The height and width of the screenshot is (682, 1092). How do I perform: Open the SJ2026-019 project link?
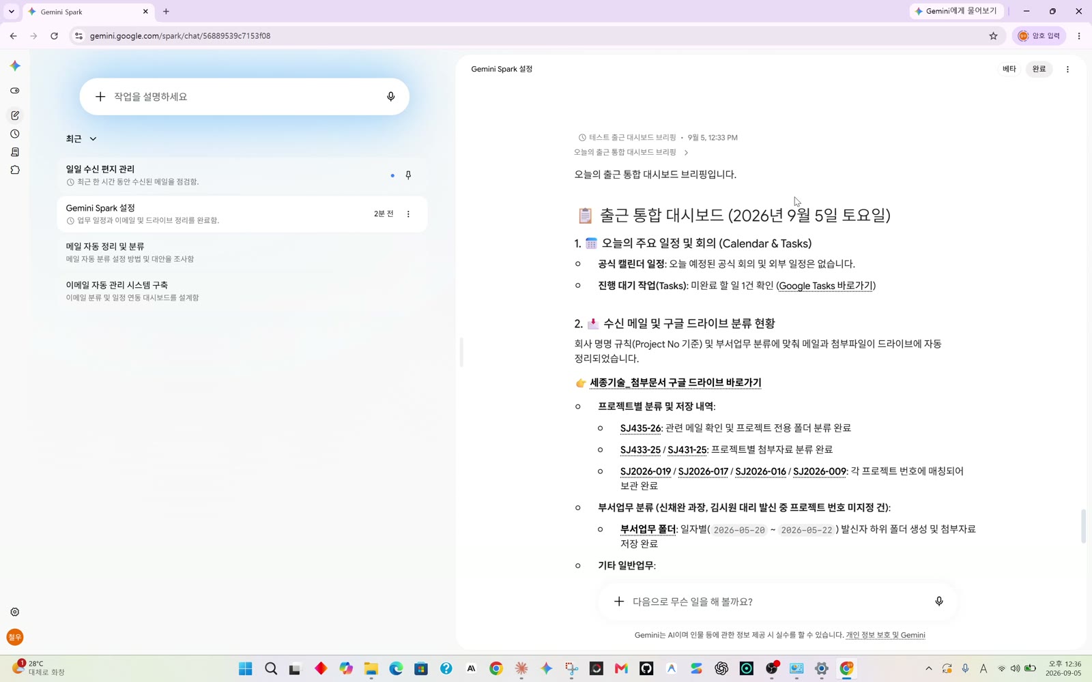[x=646, y=472]
